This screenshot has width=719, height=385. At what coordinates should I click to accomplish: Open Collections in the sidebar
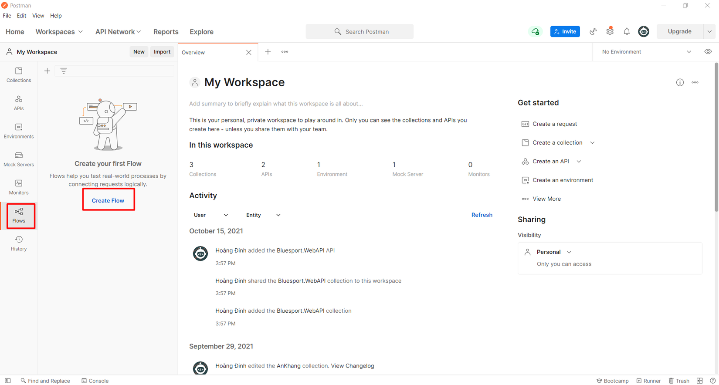pyautogui.click(x=19, y=75)
